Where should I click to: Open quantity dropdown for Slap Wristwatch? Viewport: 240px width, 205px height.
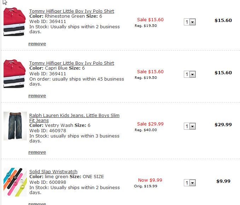(190, 183)
